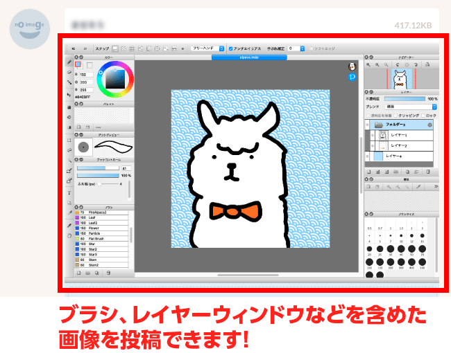This screenshot has width=451, height=353.
Task: Select the folder layer row
Action: point(399,125)
